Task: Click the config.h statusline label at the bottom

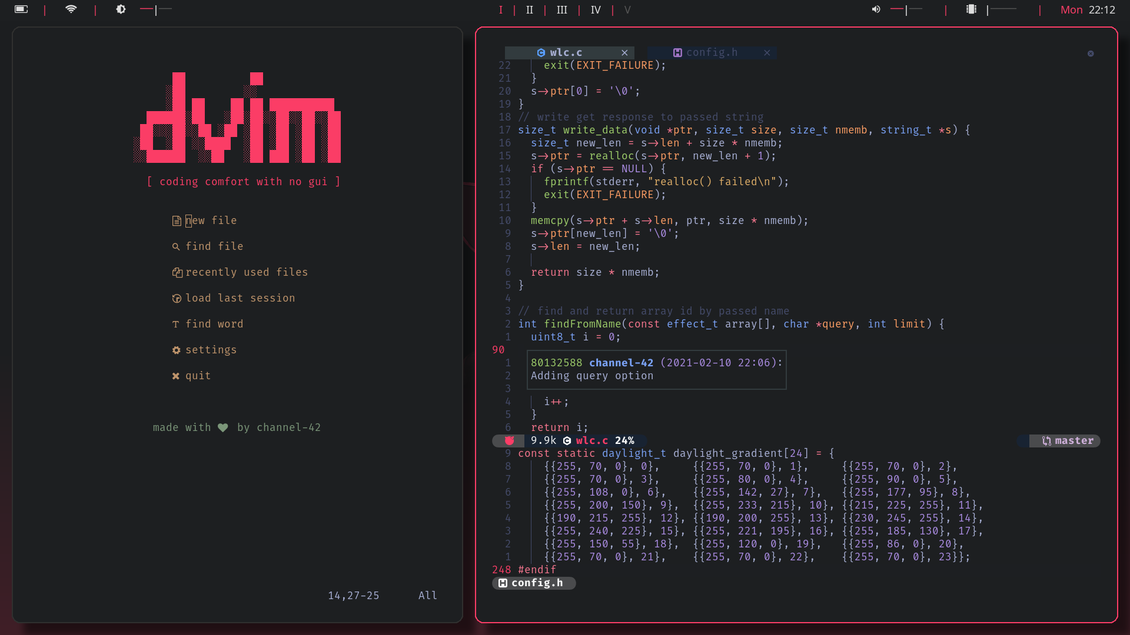Action: (536, 583)
